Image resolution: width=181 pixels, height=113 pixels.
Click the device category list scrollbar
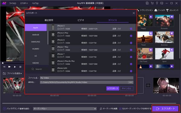tap(48, 34)
